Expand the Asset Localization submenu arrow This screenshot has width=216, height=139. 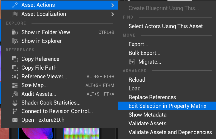(x=113, y=14)
